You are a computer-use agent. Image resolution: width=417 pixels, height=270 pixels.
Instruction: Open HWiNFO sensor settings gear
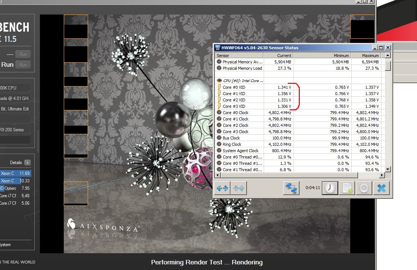click(x=364, y=188)
